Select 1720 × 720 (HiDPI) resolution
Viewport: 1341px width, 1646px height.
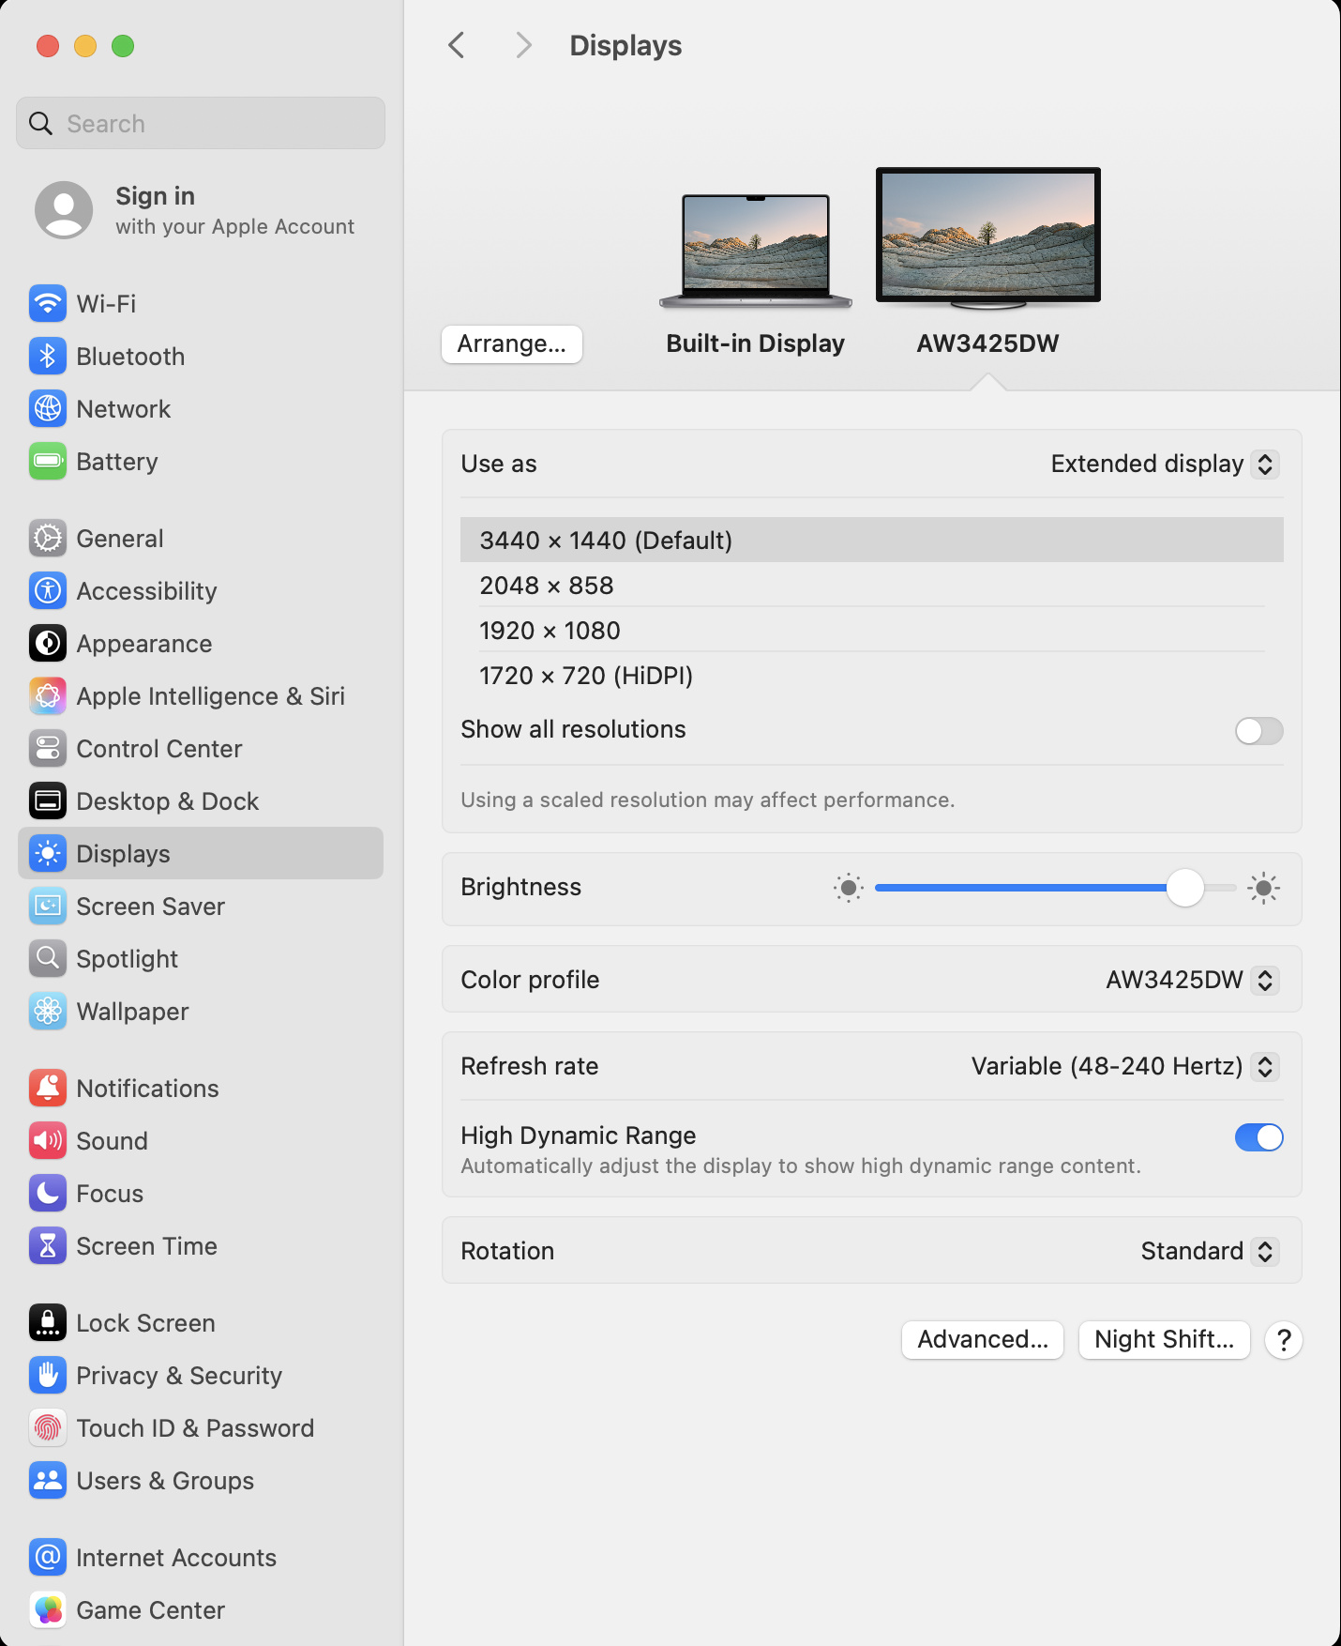click(x=872, y=675)
